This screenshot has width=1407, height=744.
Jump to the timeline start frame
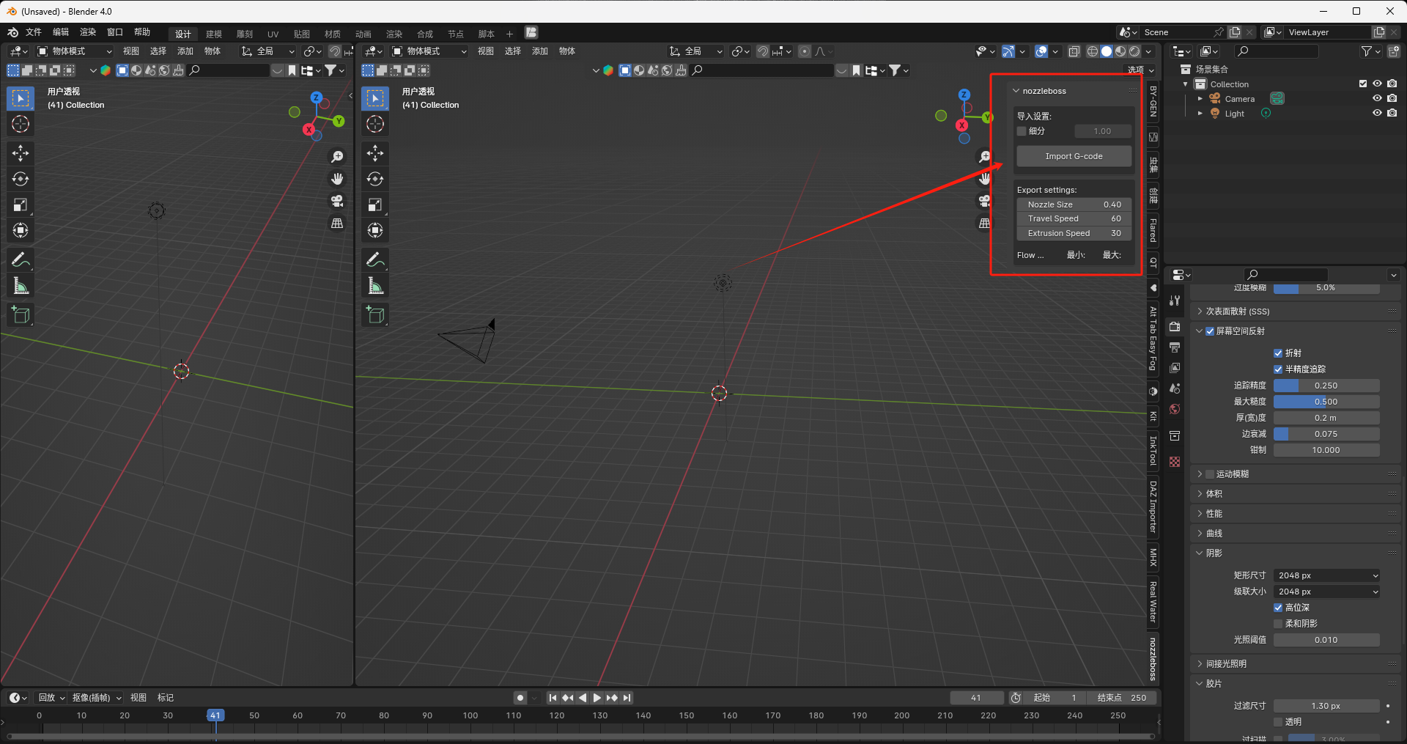click(553, 698)
